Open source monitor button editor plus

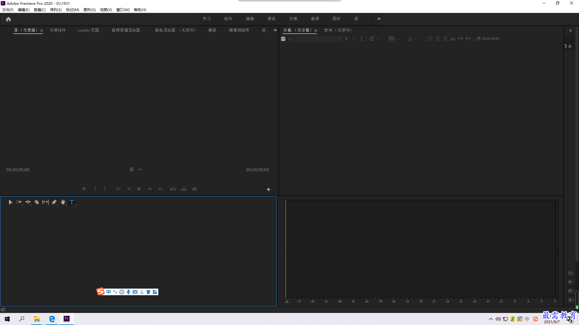[x=268, y=190]
